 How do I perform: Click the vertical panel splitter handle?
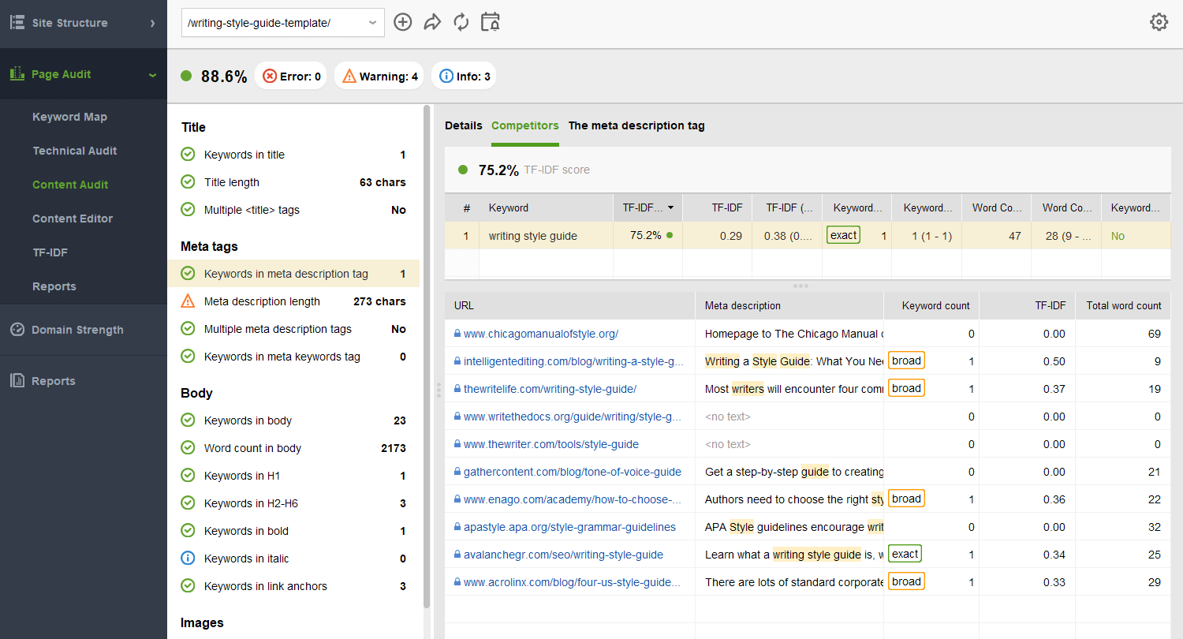(438, 389)
